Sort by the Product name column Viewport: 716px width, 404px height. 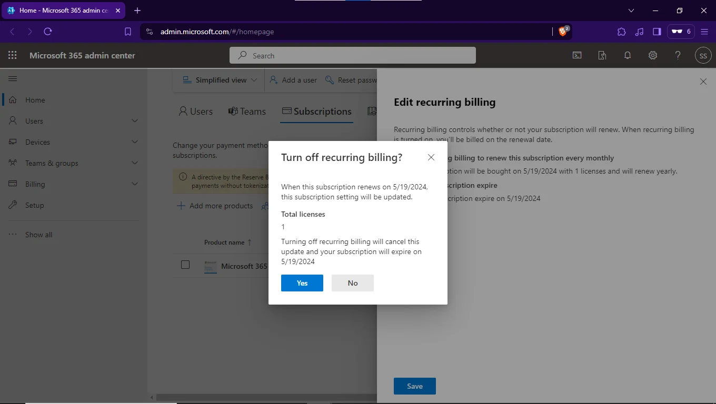[x=227, y=243]
